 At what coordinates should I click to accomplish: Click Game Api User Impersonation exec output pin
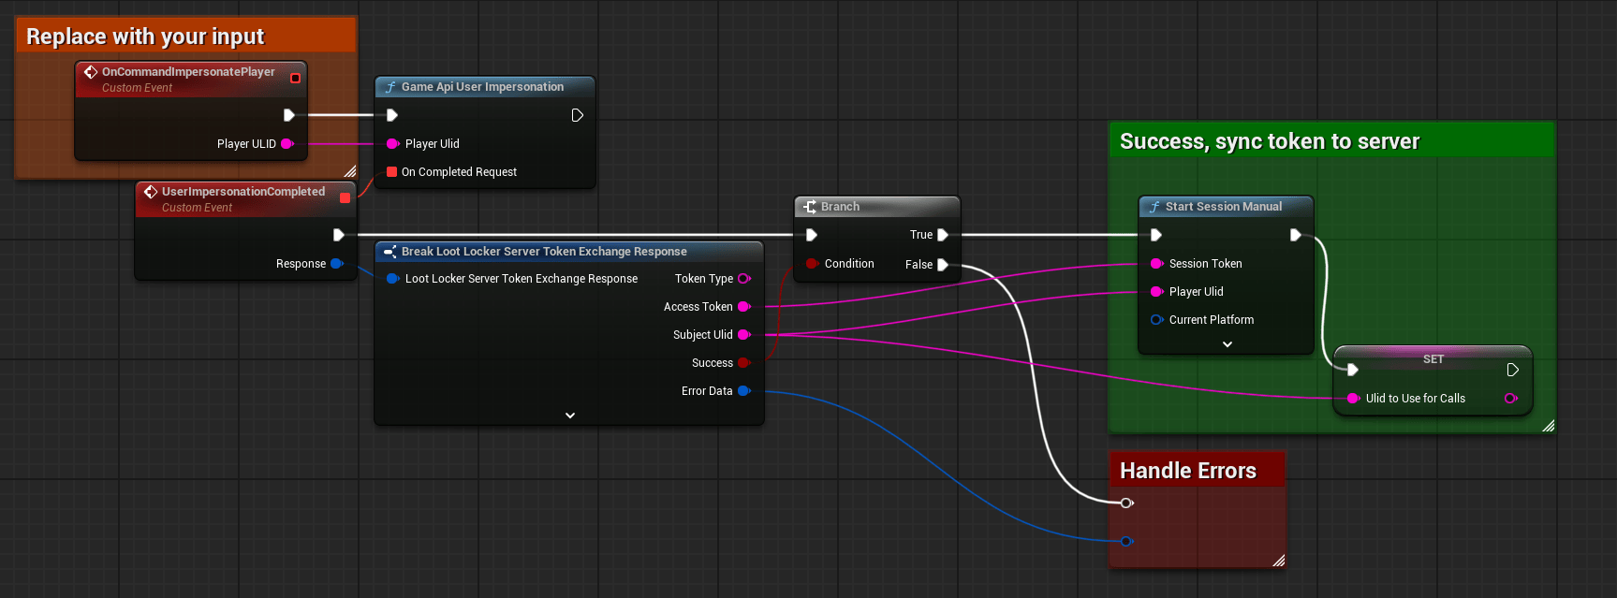tap(577, 115)
